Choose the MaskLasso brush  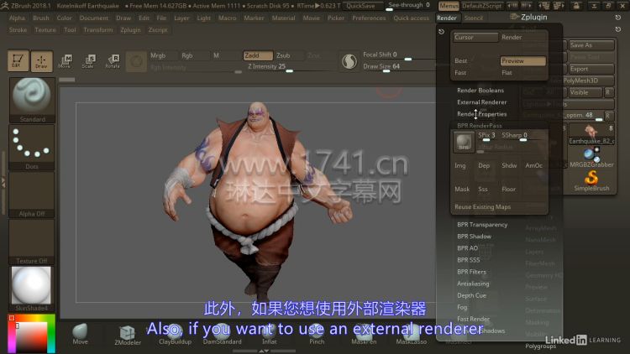point(411,335)
